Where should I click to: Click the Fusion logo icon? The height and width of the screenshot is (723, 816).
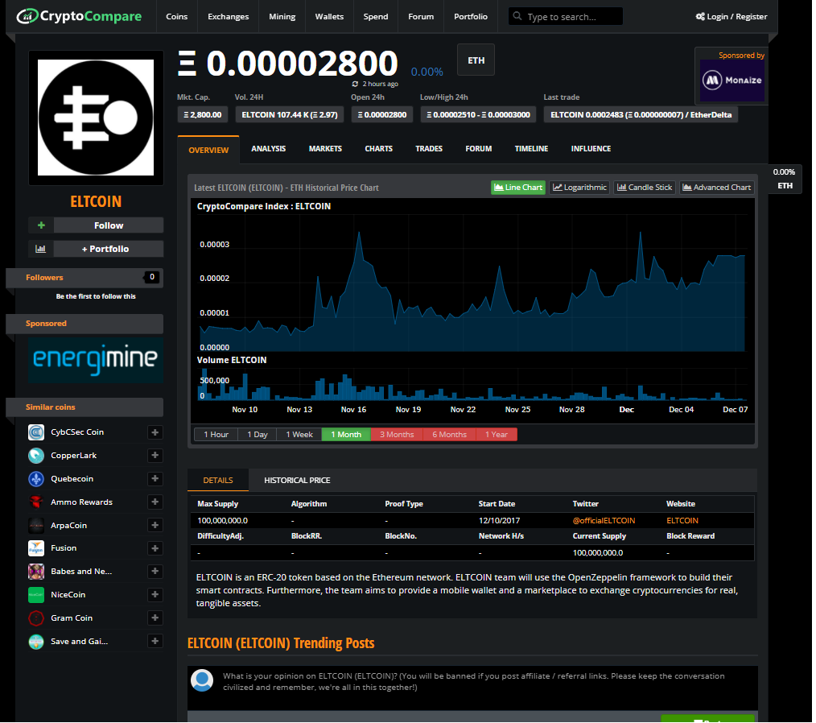pyautogui.click(x=36, y=548)
